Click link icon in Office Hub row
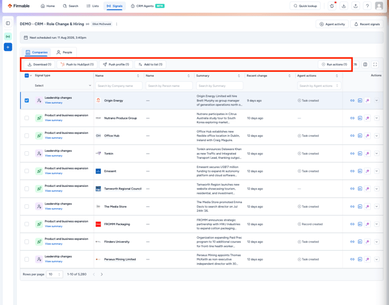Screen dimensions: 389x305 click(x=352, y=136)
